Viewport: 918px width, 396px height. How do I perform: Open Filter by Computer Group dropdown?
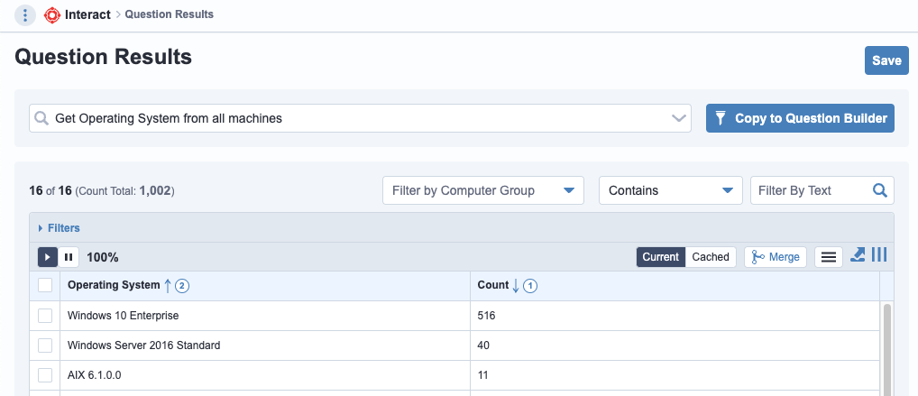click(x=483, y=190)
